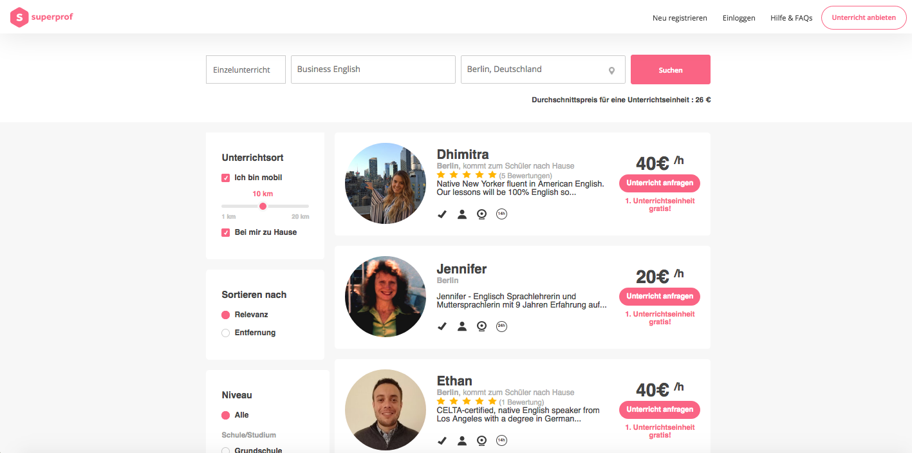Click the location pin icon in the Berlin field
The width and height of the screenshot is (912, 453).
[611, 70]
